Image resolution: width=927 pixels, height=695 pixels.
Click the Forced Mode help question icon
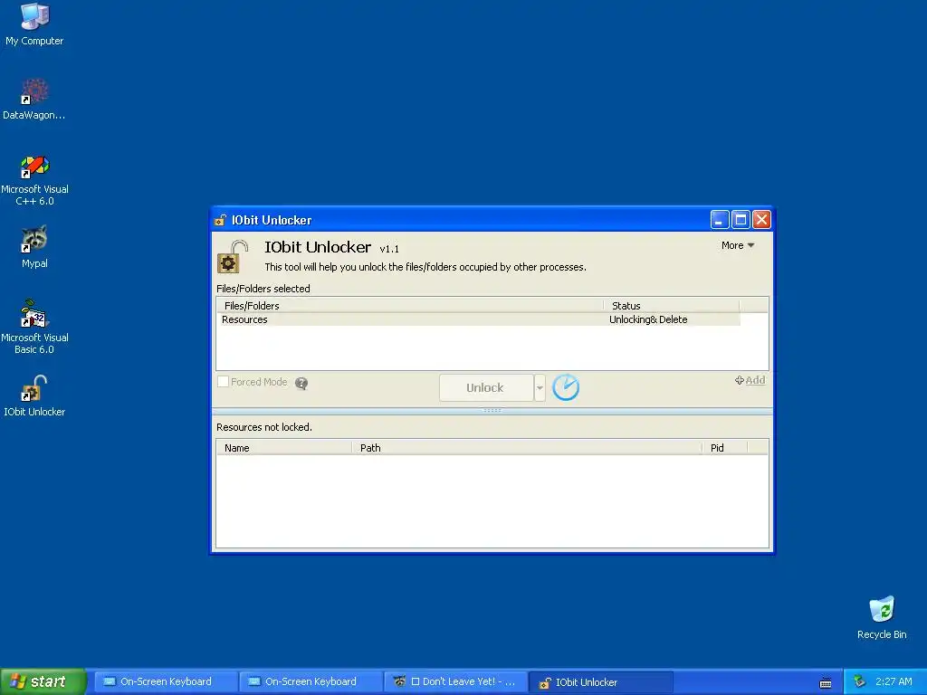(301, 383)
